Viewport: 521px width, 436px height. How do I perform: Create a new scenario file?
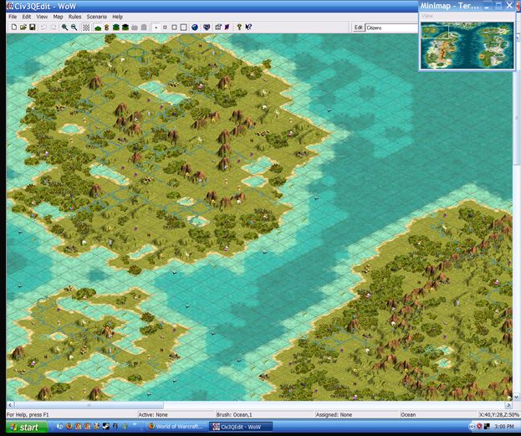pos(14,28)
